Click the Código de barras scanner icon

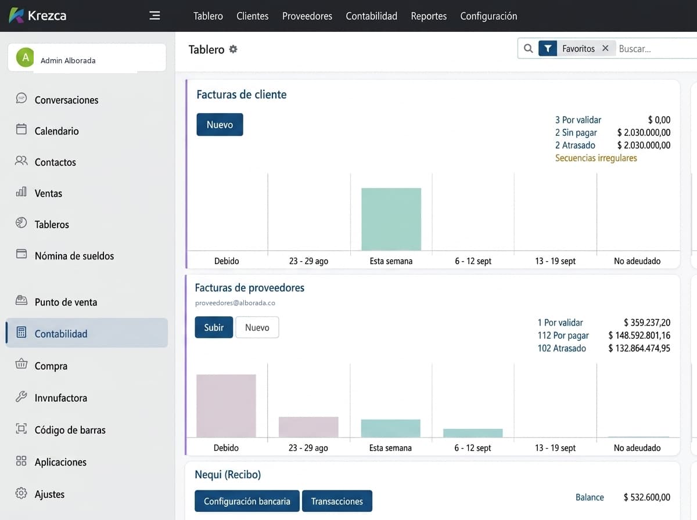point(21,429)
